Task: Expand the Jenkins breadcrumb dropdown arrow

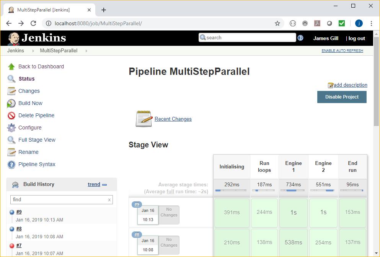Action: [33, 51]
